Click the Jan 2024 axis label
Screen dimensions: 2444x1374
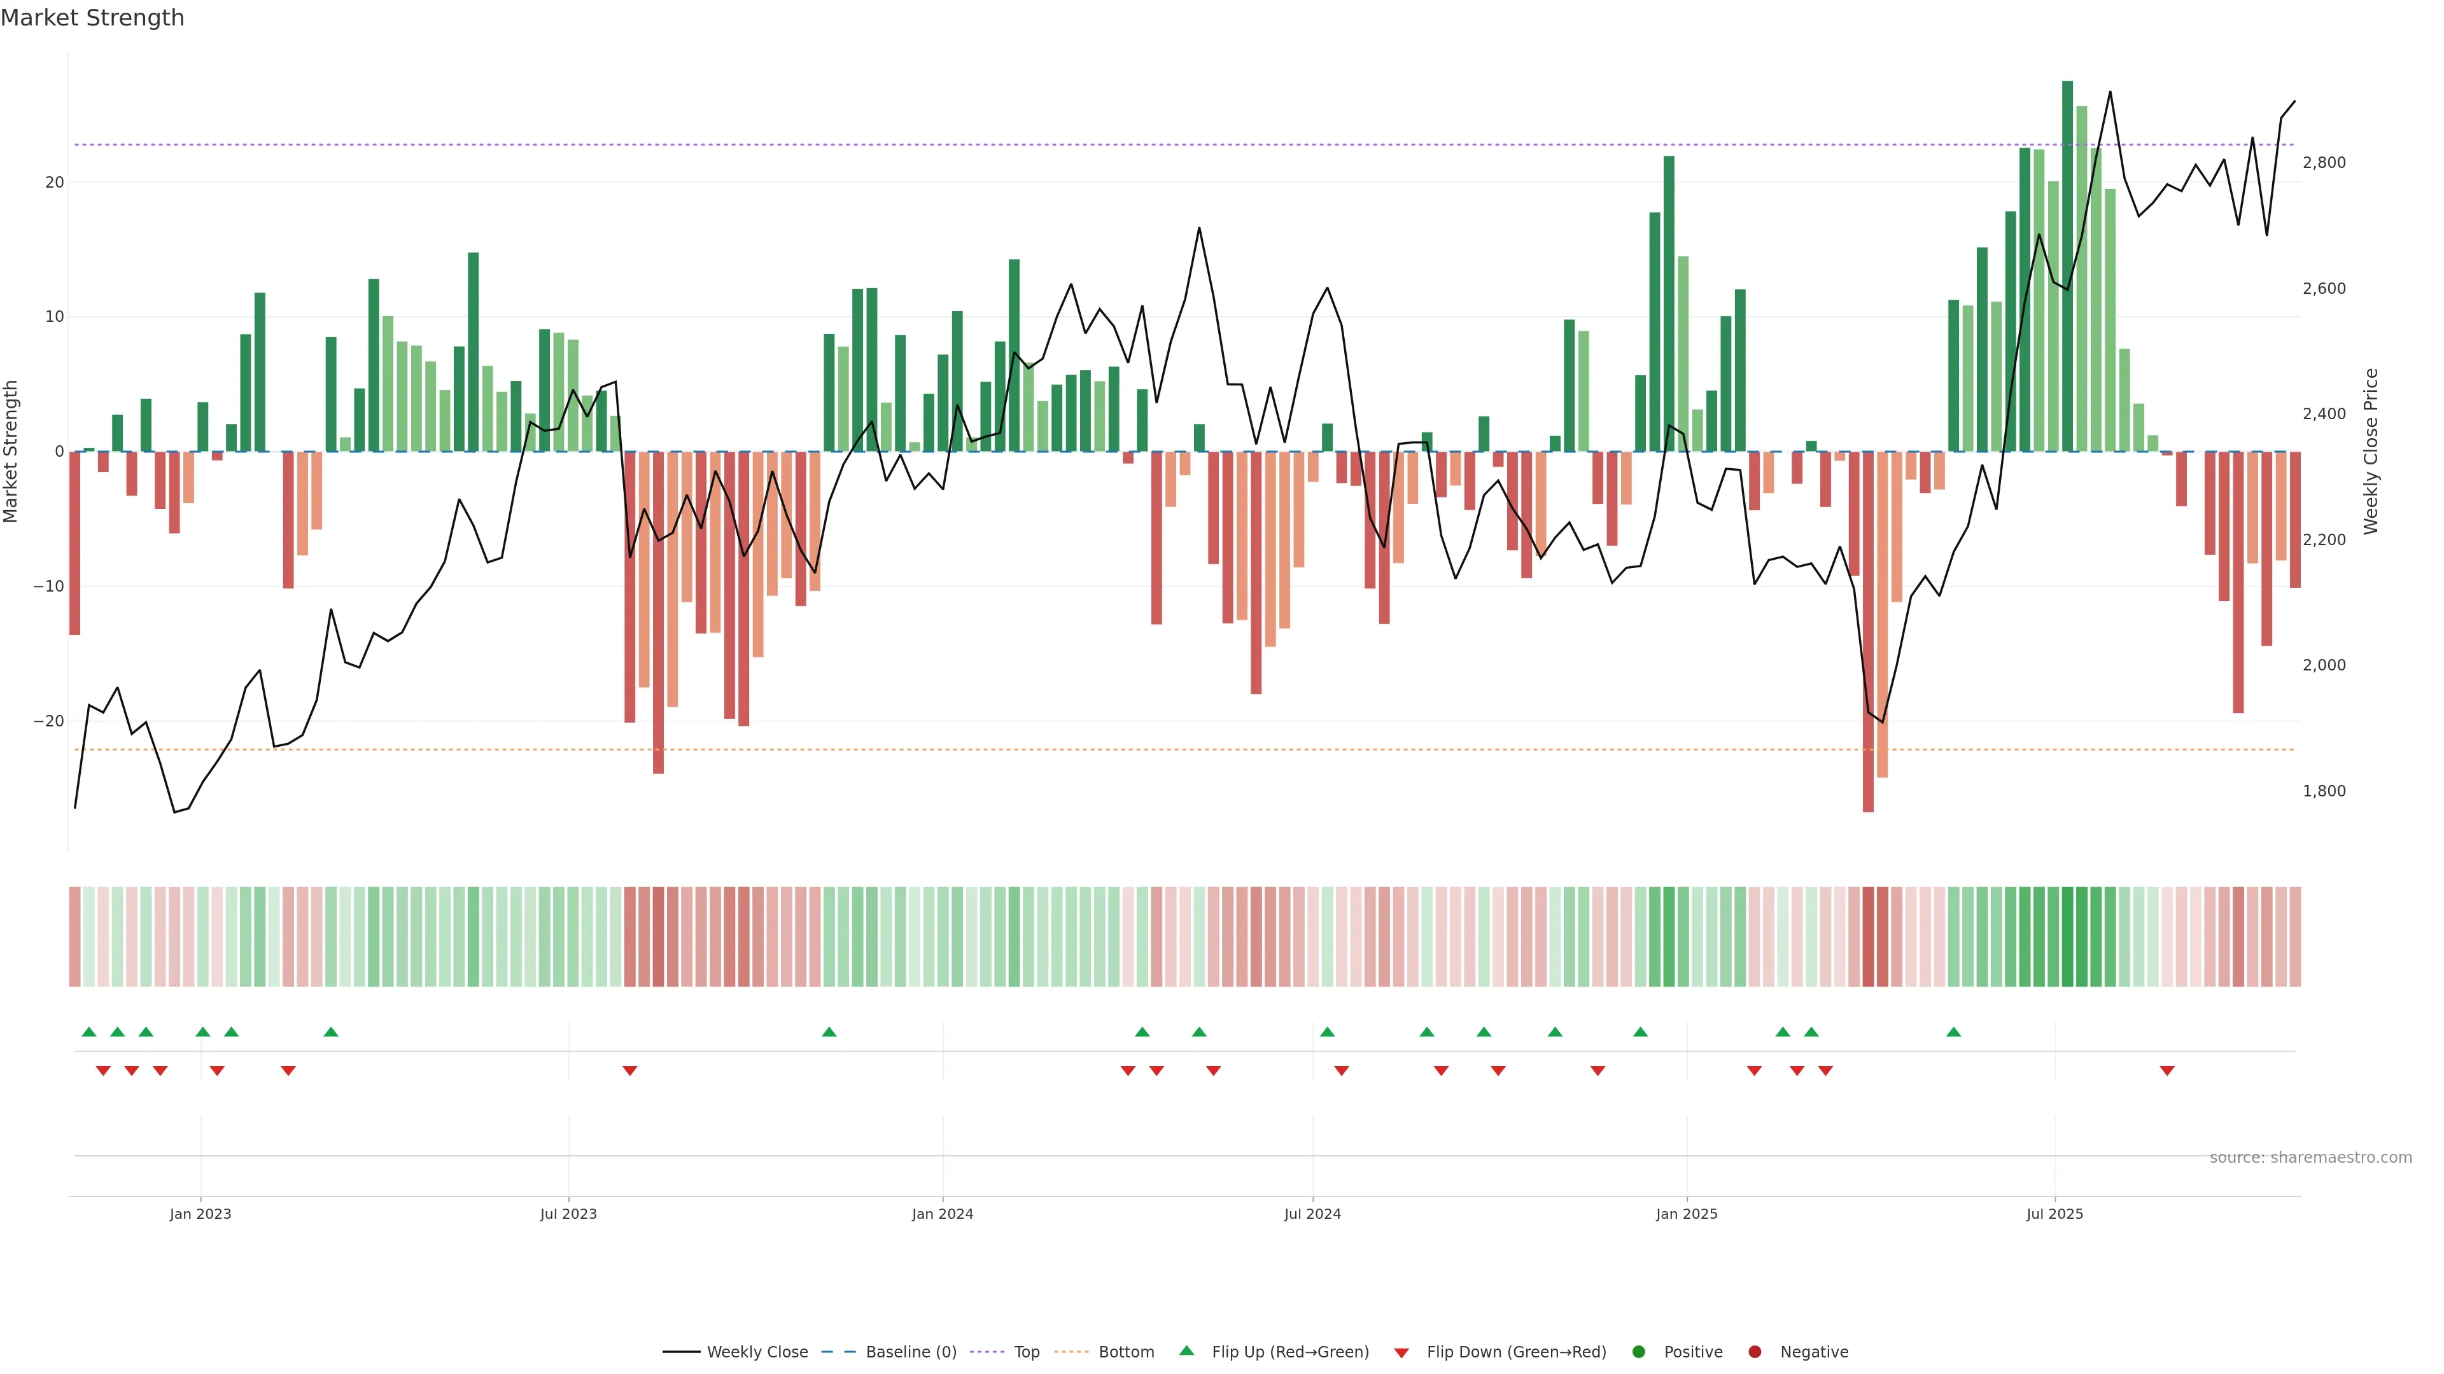[x=942, y=1214]
